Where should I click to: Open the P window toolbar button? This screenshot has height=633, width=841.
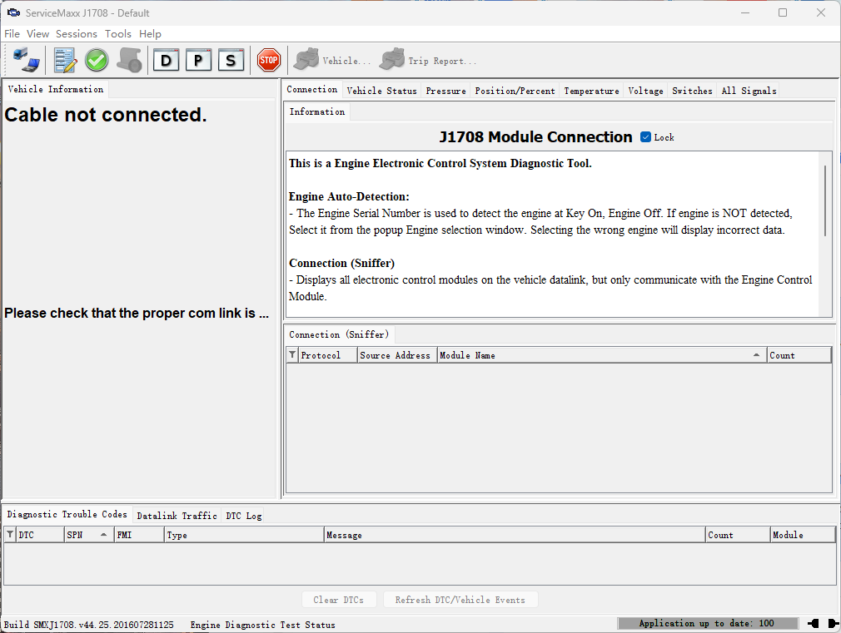point(198,60)
